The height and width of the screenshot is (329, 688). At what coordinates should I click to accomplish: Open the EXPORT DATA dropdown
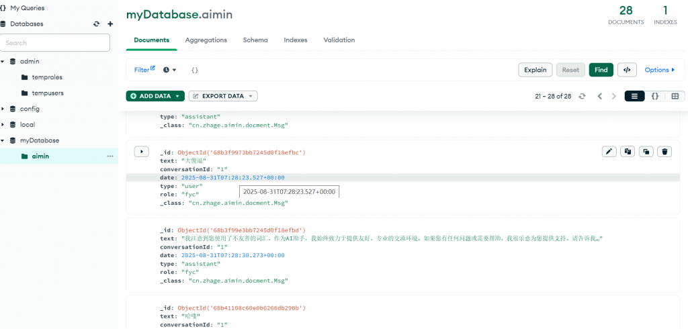tap(223, 96)
